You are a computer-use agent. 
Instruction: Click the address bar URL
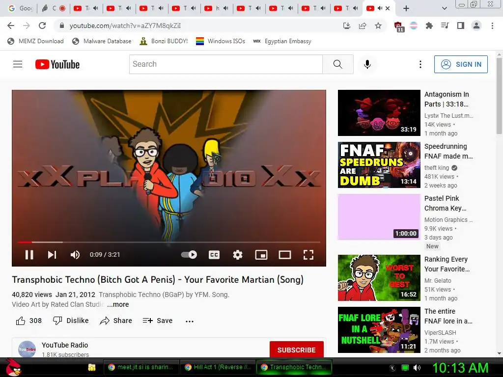click(125, 26)
